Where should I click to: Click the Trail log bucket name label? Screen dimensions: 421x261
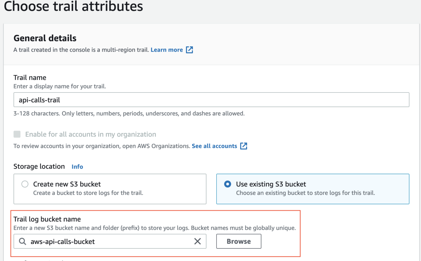tap(47, 219)
